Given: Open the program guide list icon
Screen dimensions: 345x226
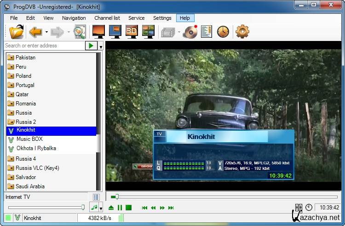Looking at the screenshot, I should [x=206, y=32].
